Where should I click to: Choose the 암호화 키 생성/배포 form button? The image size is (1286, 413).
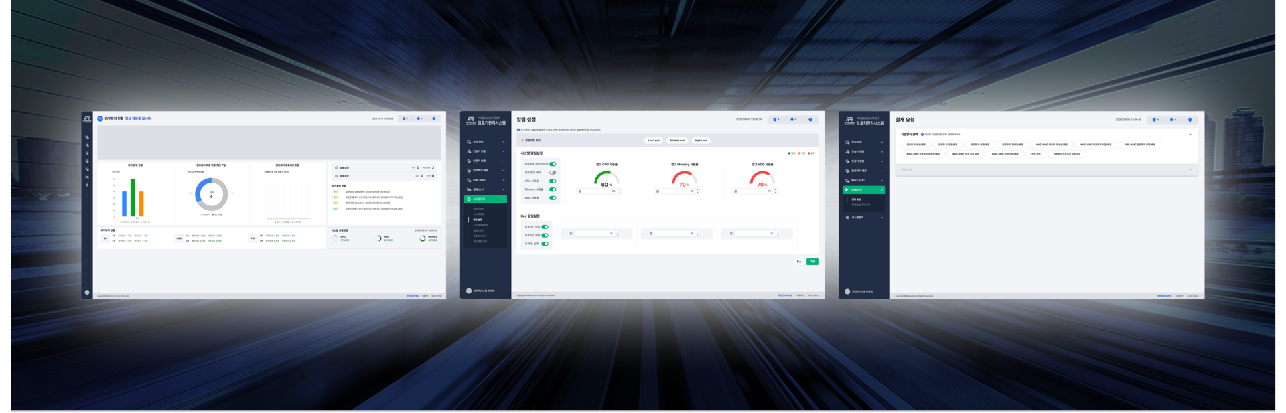916,145
